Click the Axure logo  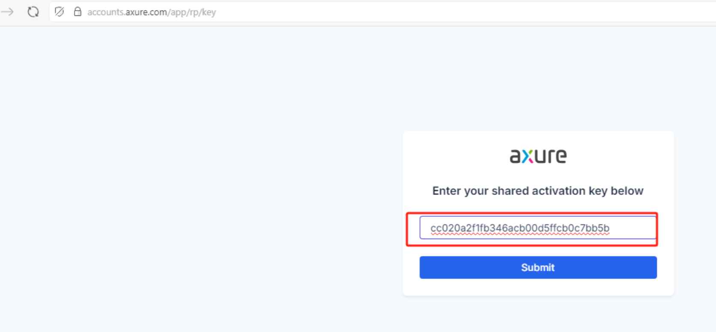click(x=538, y=156)
